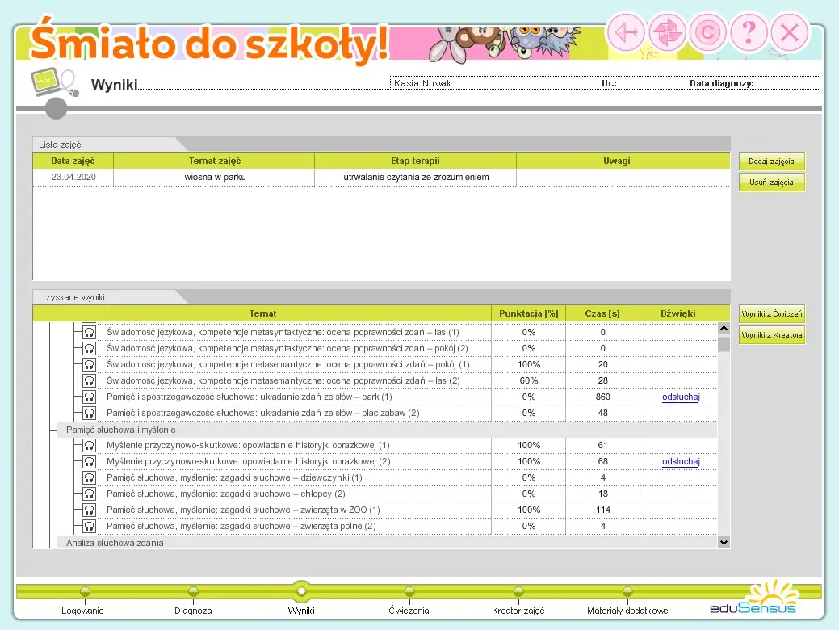Screen dimensions: 839x630
Task: Click headphone icon for plac zabaw exercise
Action: pos(90,414)
